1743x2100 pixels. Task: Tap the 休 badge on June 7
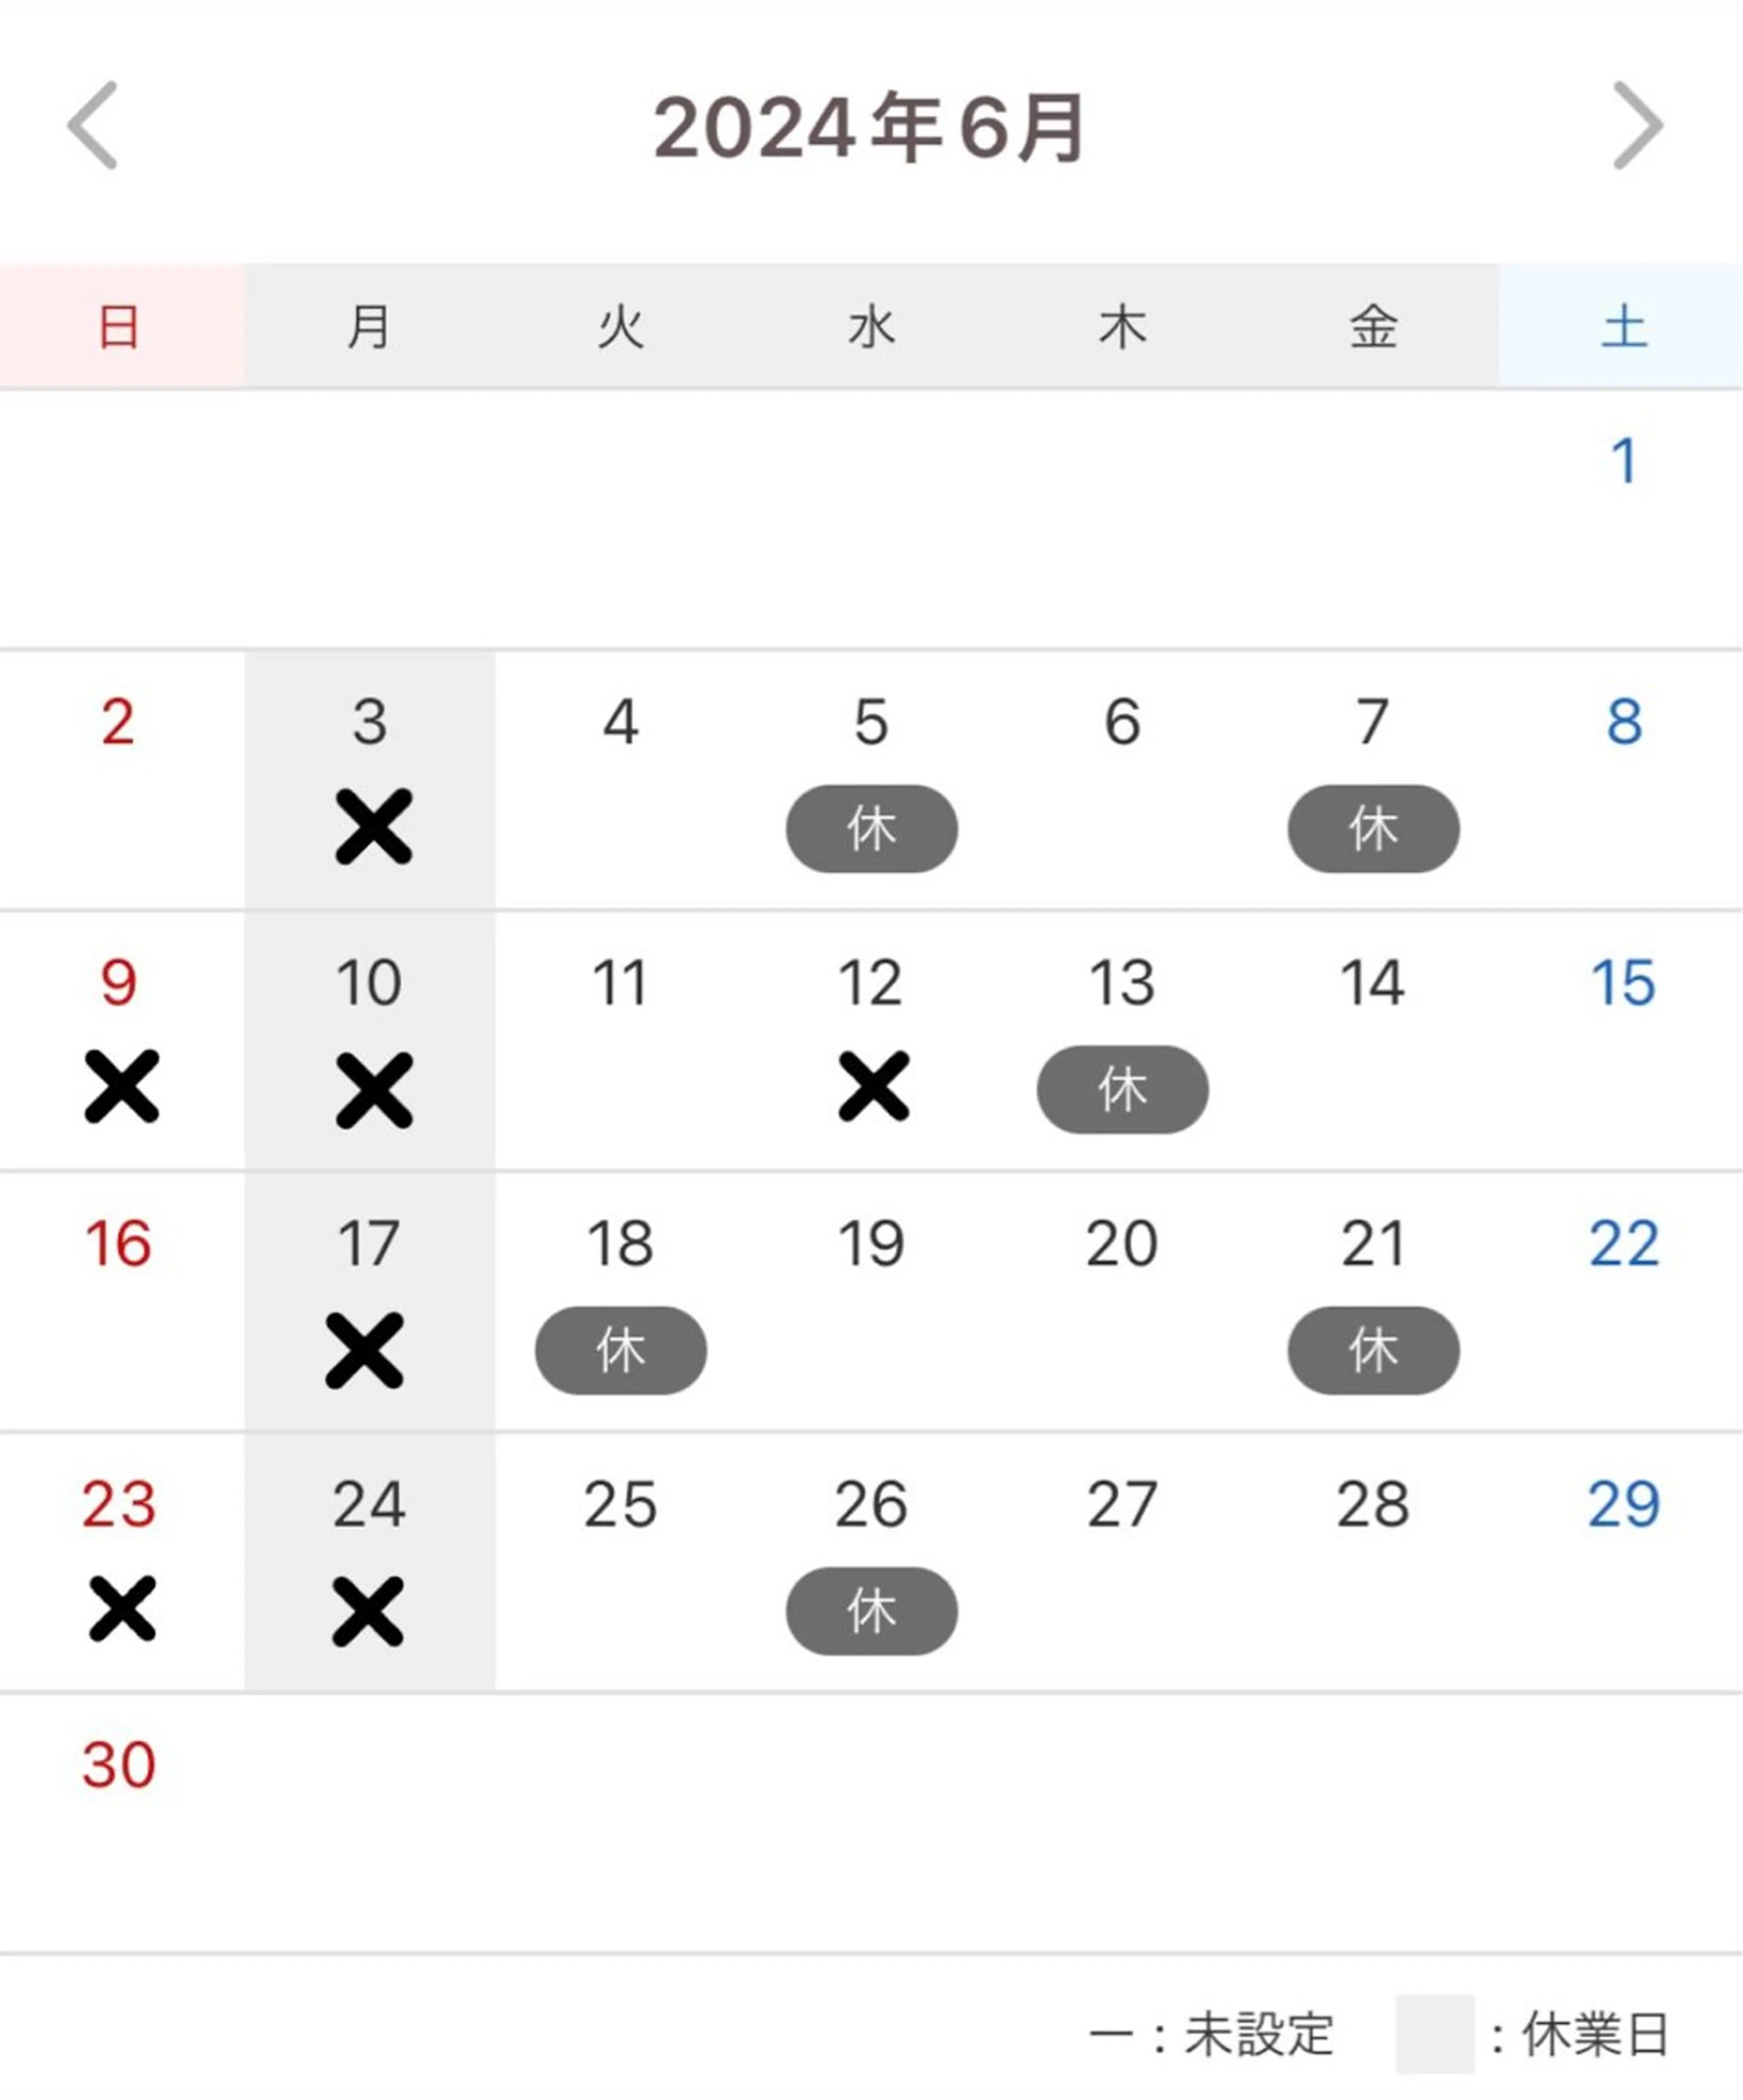(x=1373, y=829)
